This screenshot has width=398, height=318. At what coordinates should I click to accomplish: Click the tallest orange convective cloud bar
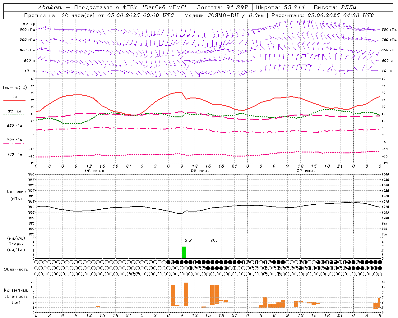(186, 294)
